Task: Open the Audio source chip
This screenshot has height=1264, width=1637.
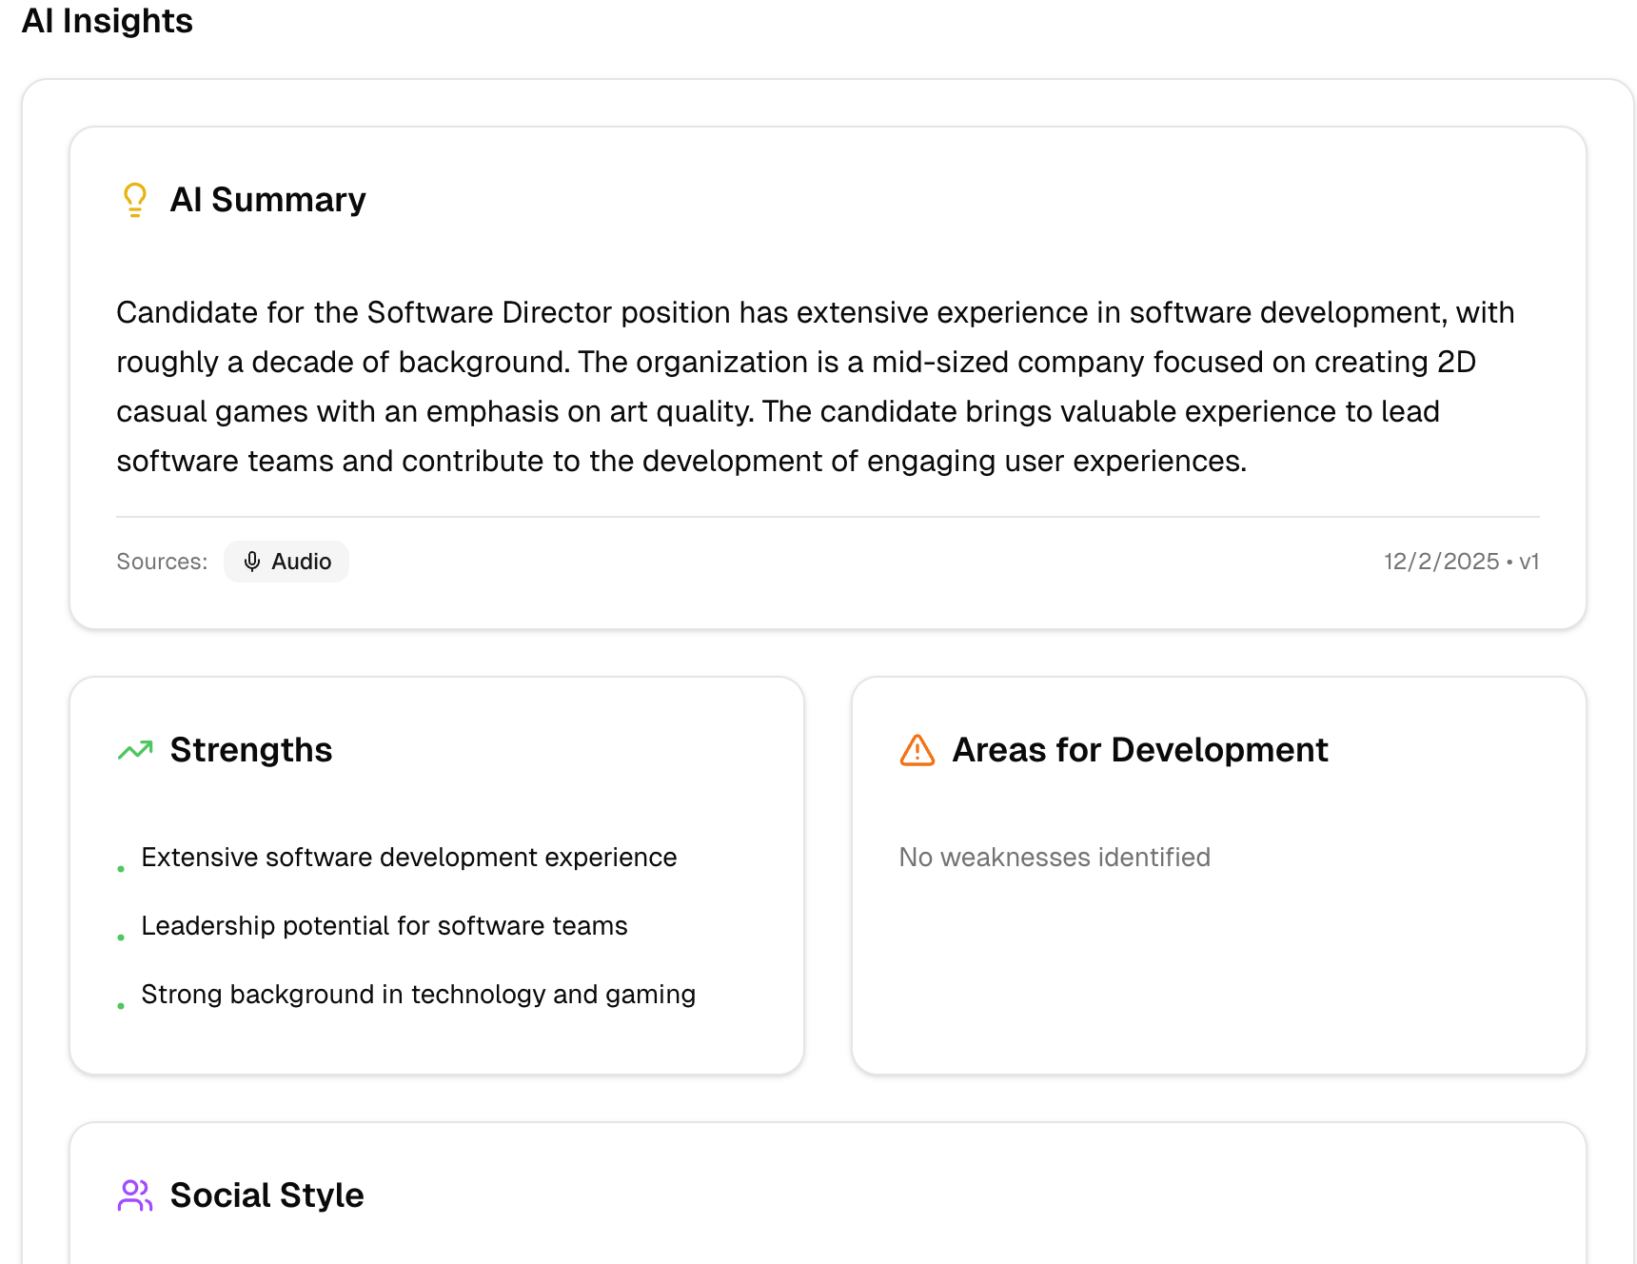Action: tap(286, 562)
